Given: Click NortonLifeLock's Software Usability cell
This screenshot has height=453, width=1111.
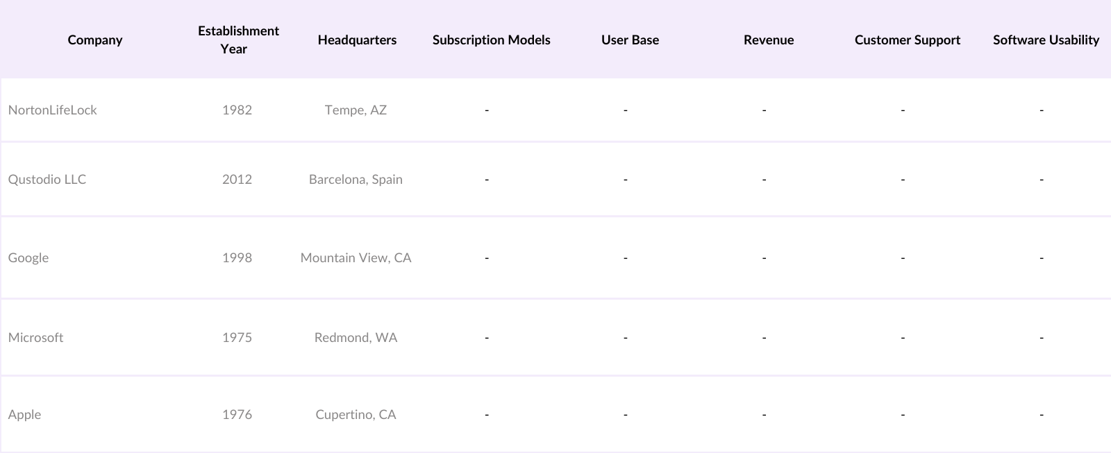Looking at the screenshot, I should (1042, 110).
